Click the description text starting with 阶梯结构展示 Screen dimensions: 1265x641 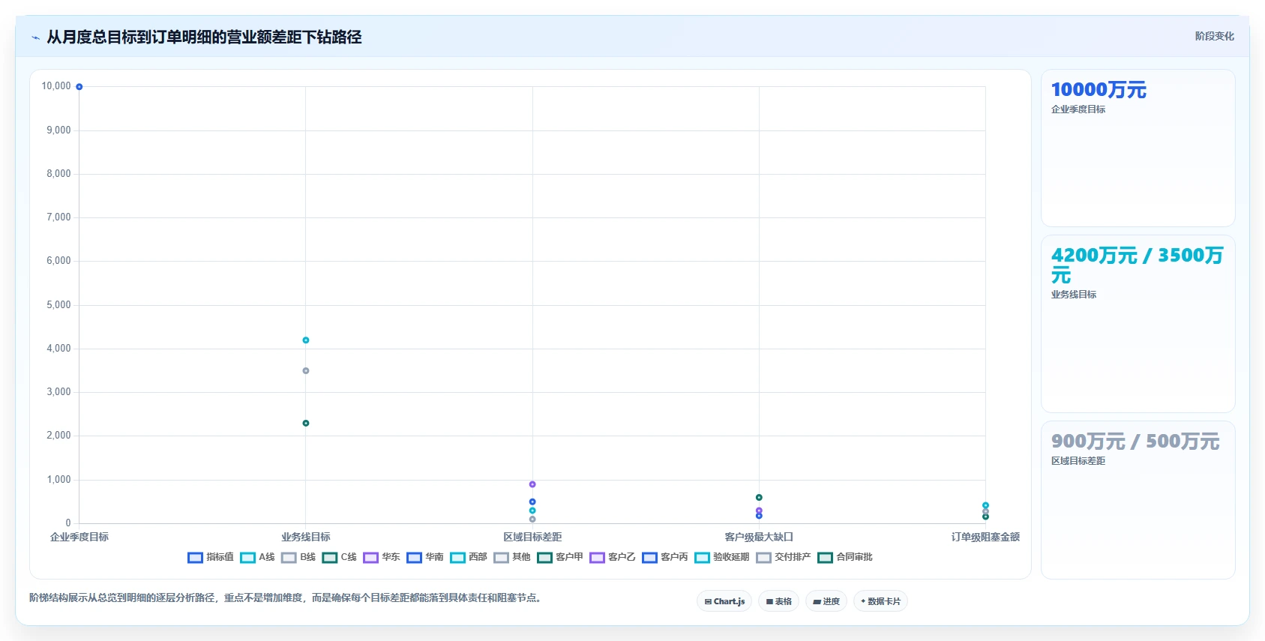pyautogui.click(x=285, y=598)
